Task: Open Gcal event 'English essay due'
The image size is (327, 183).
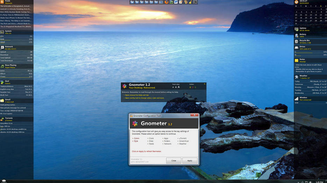Action: (7, 89)
